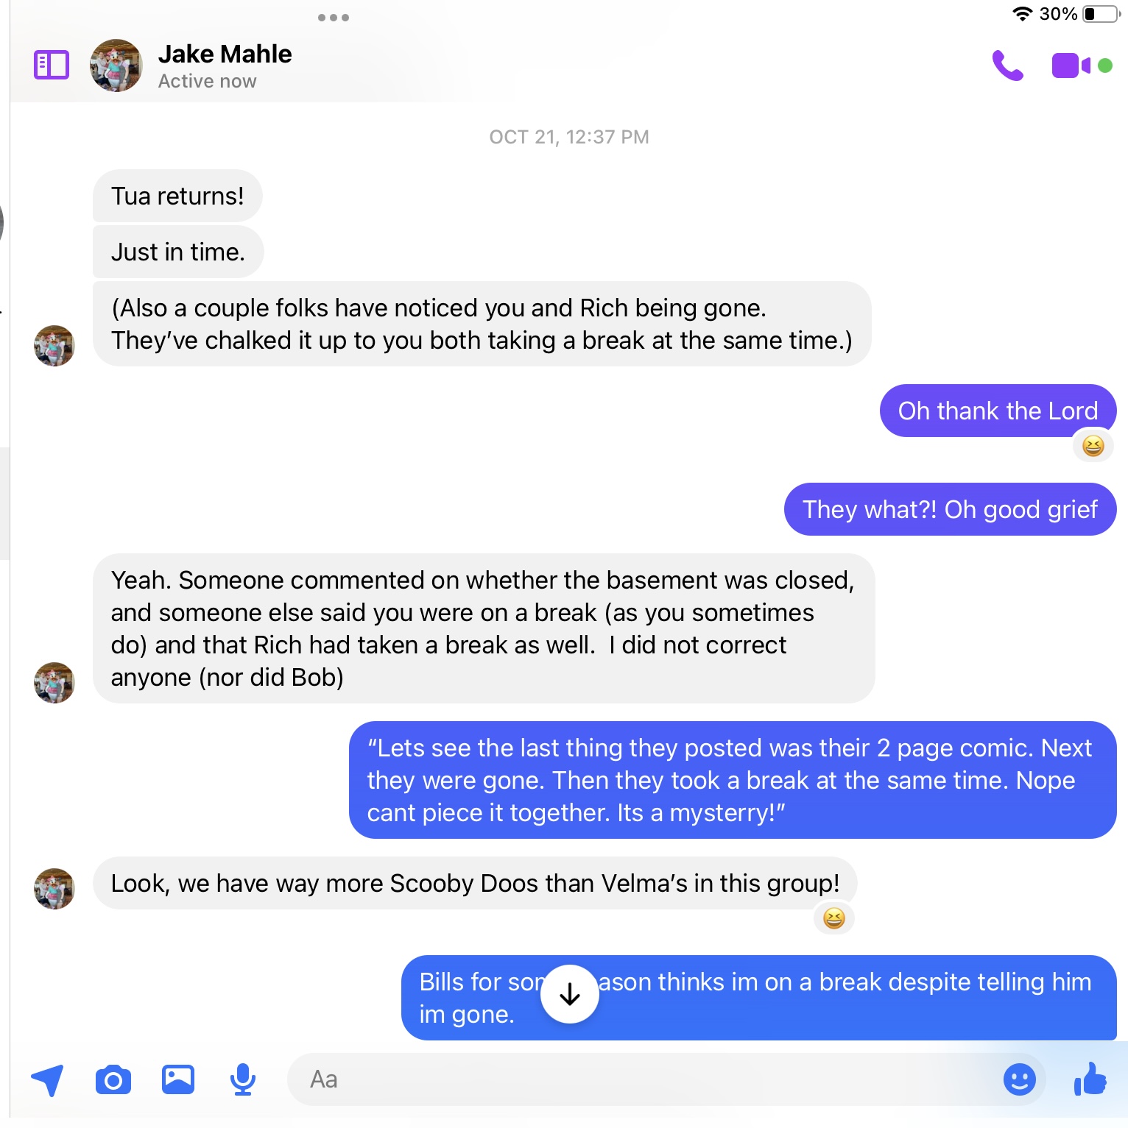Select the "They what?! Oh good grief" bubble
Screen dimensions: 1128x1128
(x=951, y=509)
